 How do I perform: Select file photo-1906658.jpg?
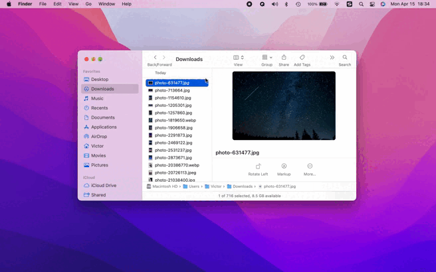tap(177, 127)
